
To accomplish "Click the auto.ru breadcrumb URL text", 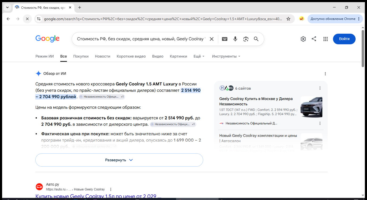I will 75,189.
